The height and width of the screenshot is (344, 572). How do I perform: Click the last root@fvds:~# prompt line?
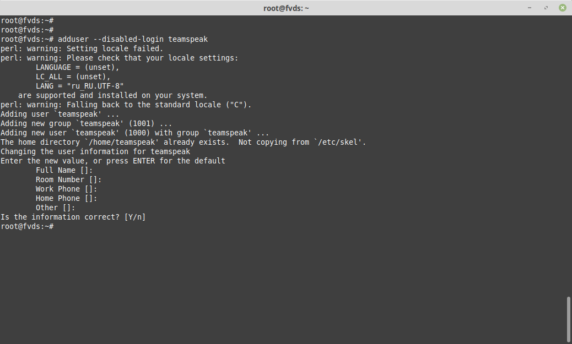(x=28, y=226)
